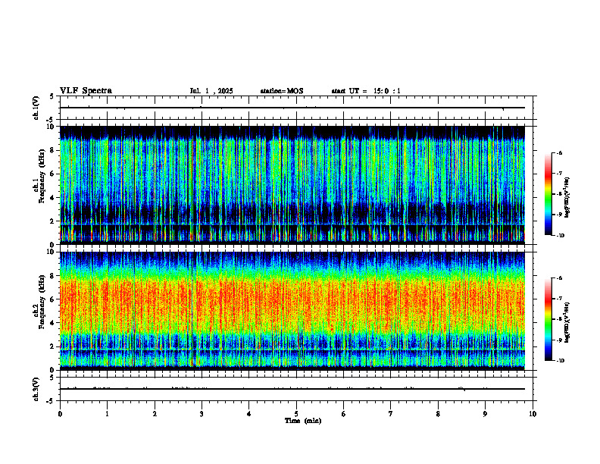Click the ch.1 spectrogram color bar
600x464 pixels.
point(548,194)
